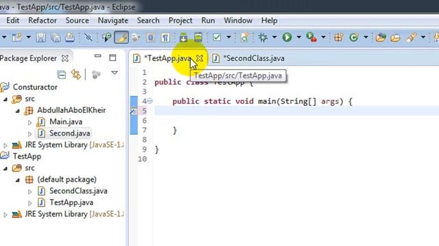The height and width of the screenshot is (246, 439).
Task: Click the Skip All Breakpoints icon
Action: point(88,38)
